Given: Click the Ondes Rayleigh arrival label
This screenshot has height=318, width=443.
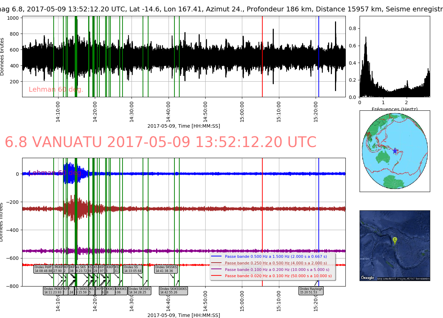Looking at the screenshot, I should pos(311,291).
